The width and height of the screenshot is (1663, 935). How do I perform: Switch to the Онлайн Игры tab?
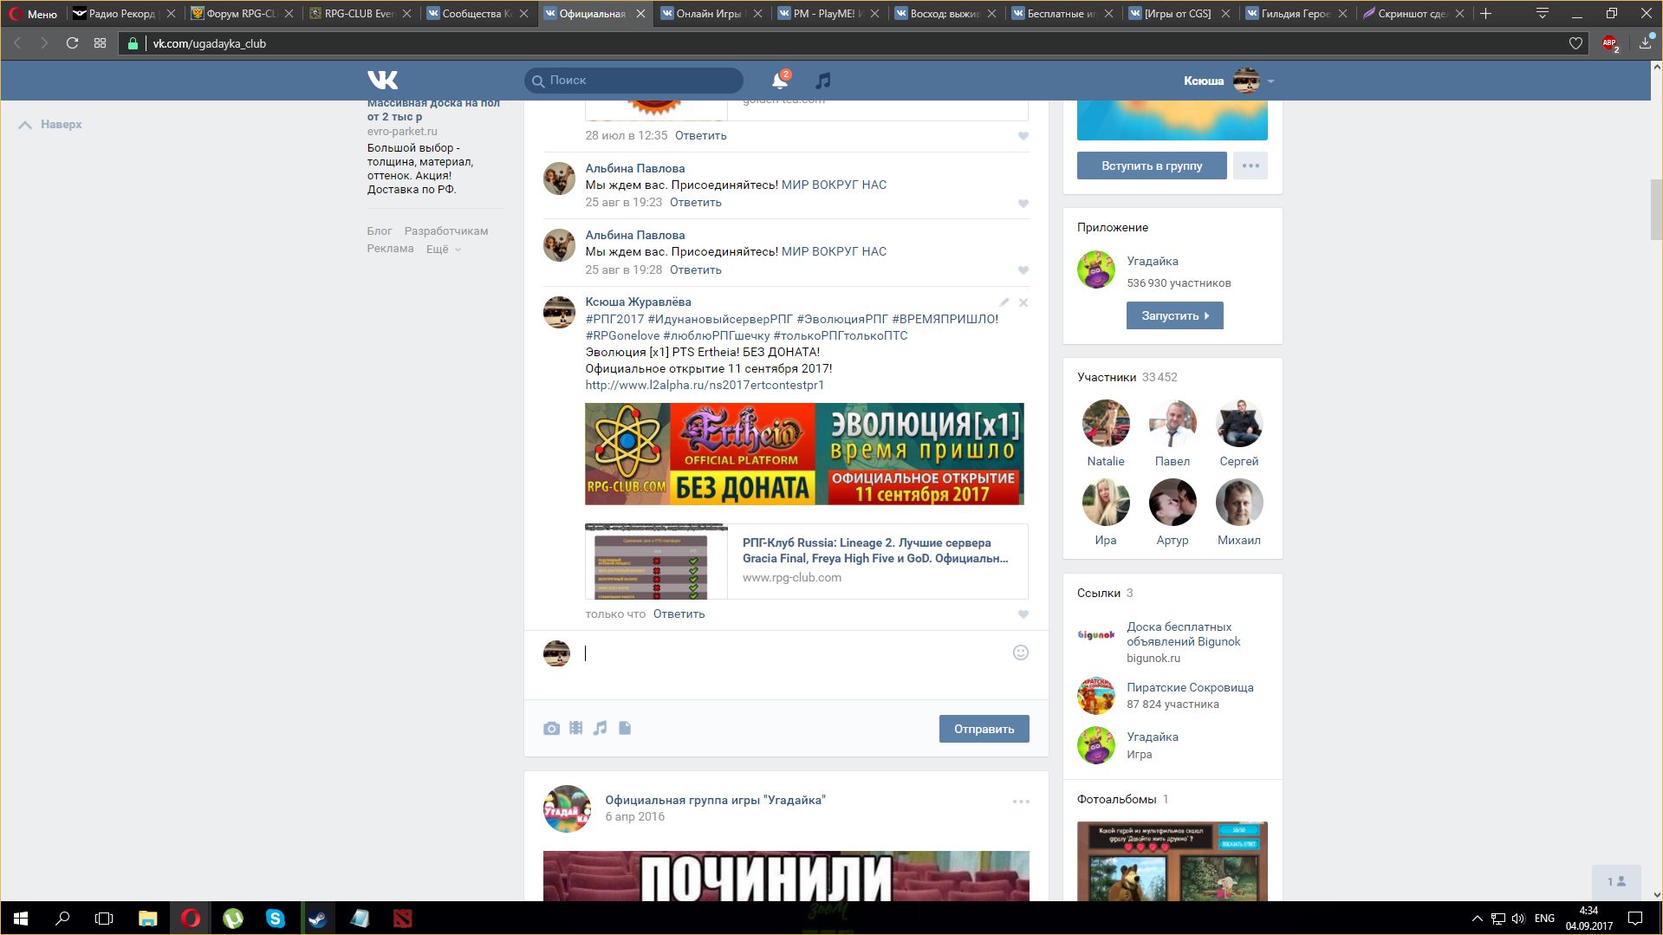(710, 14)
